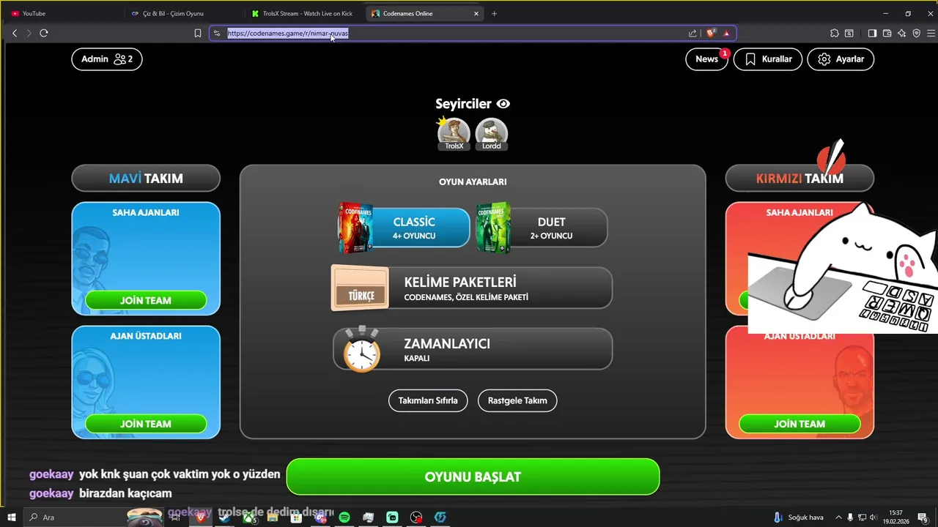Open File Explorer from taskbar

tap(273, 517)
